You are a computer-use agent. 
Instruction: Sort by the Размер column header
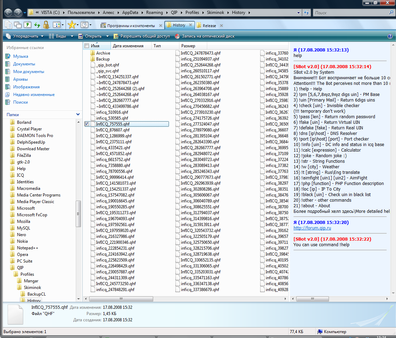(x=193, y=46)
